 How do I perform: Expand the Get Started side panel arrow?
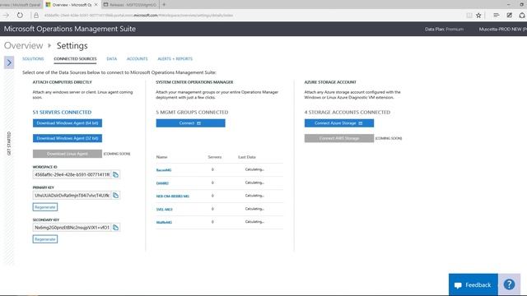(x=9, y=62)
